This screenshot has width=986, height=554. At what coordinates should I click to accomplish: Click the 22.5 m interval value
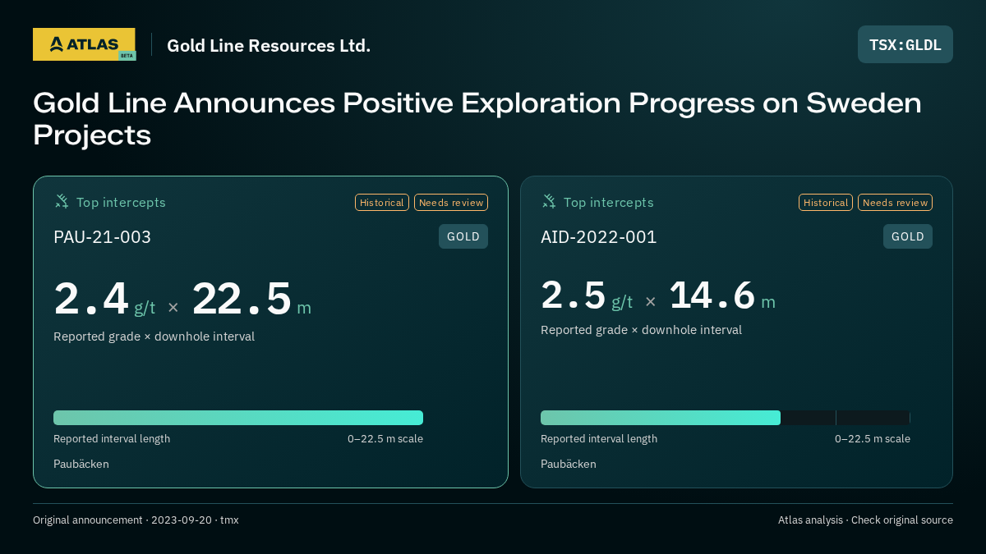[251, 300]
